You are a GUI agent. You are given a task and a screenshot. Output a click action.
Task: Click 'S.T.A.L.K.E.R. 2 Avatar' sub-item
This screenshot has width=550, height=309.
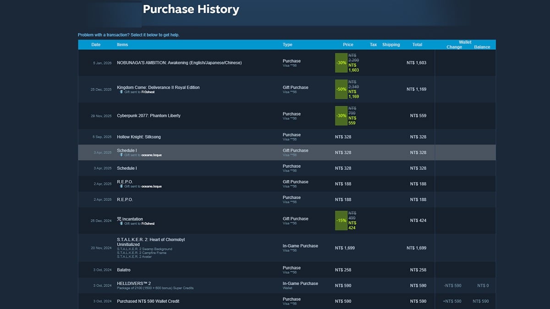click(134, 256)
